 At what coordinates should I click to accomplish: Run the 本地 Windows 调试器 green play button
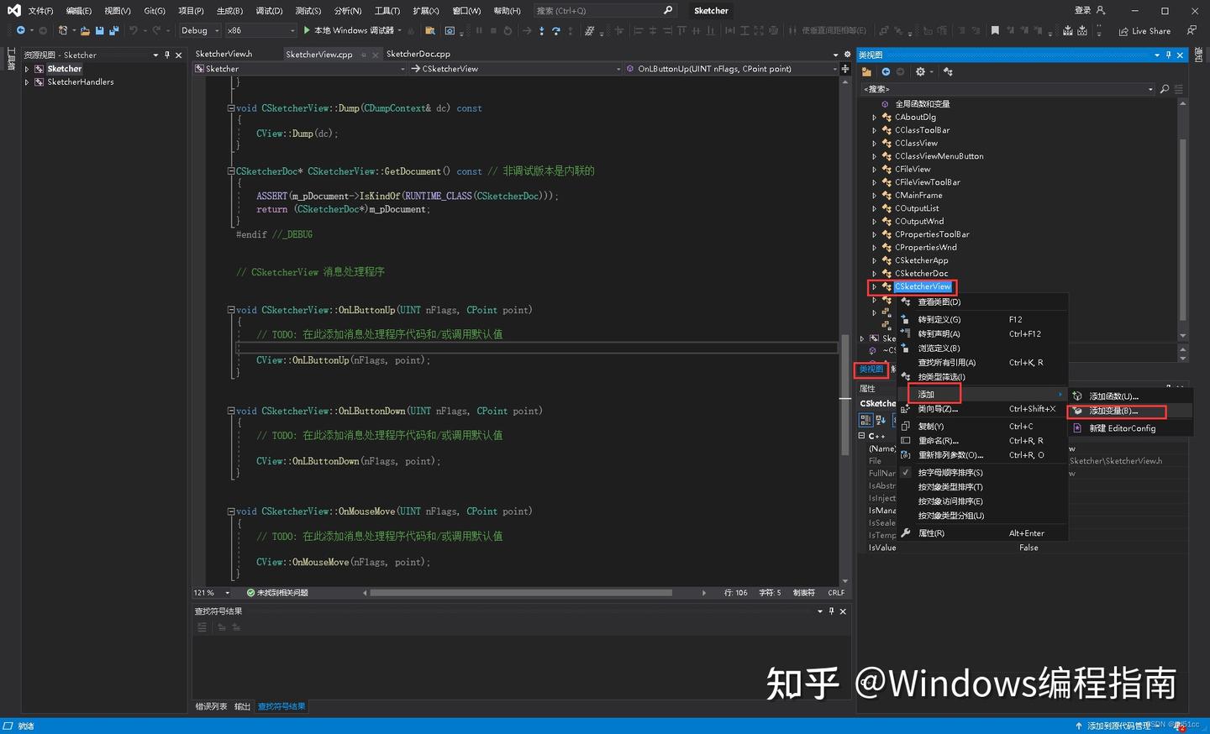[x=307, y=30]
